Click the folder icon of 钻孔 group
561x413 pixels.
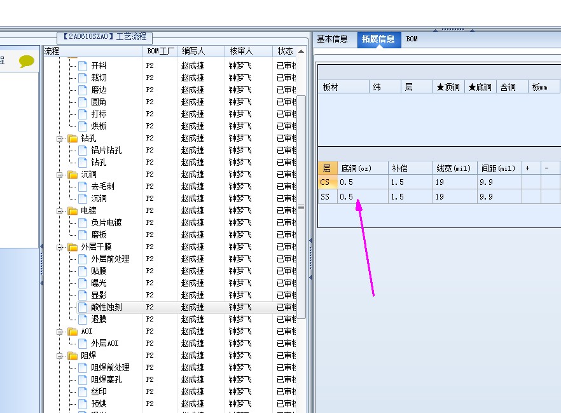tap(73, 139)
